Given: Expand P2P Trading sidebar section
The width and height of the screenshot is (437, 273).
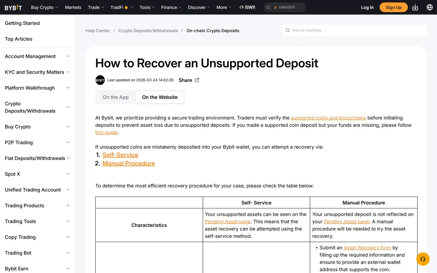Looking at the screenshot, I should pyautogui.click(x=37, y=143).
